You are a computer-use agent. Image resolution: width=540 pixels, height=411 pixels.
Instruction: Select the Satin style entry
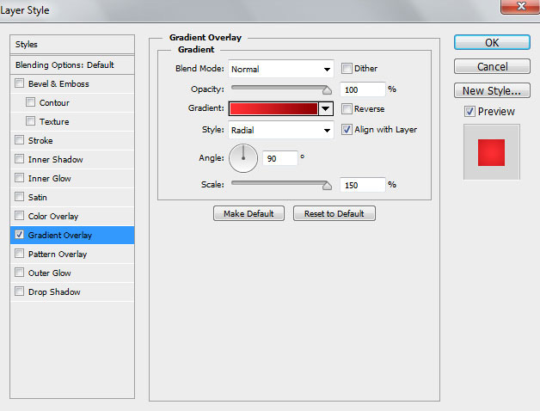(72, 198)
